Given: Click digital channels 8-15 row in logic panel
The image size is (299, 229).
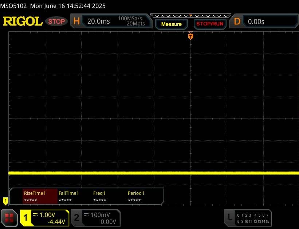Looking at the screenshot, I should coord(253,221).
